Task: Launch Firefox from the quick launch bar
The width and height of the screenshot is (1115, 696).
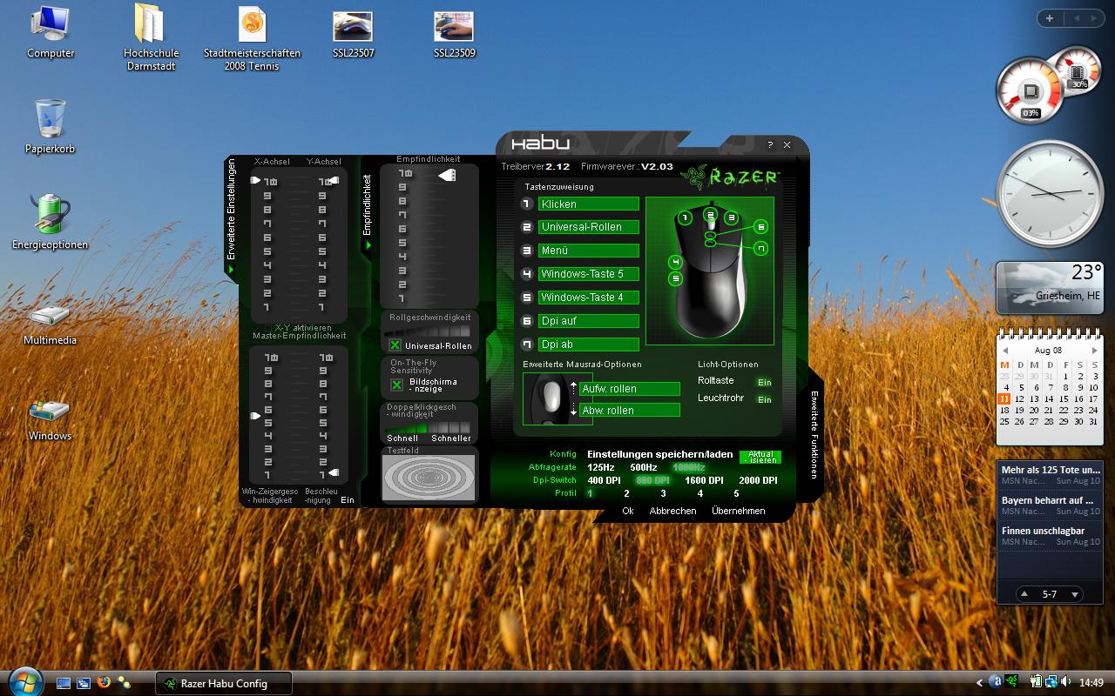Action: coord(105,683)
